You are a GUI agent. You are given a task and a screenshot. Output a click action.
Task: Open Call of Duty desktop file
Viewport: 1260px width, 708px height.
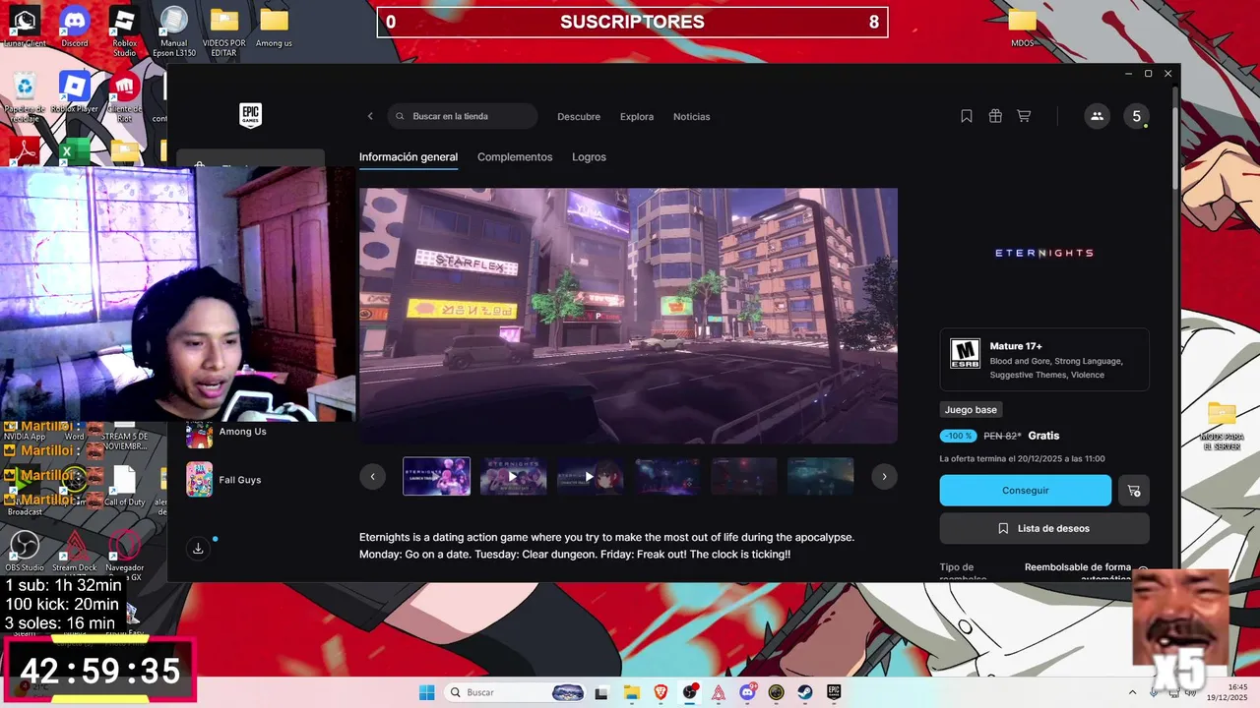point(124,486)
